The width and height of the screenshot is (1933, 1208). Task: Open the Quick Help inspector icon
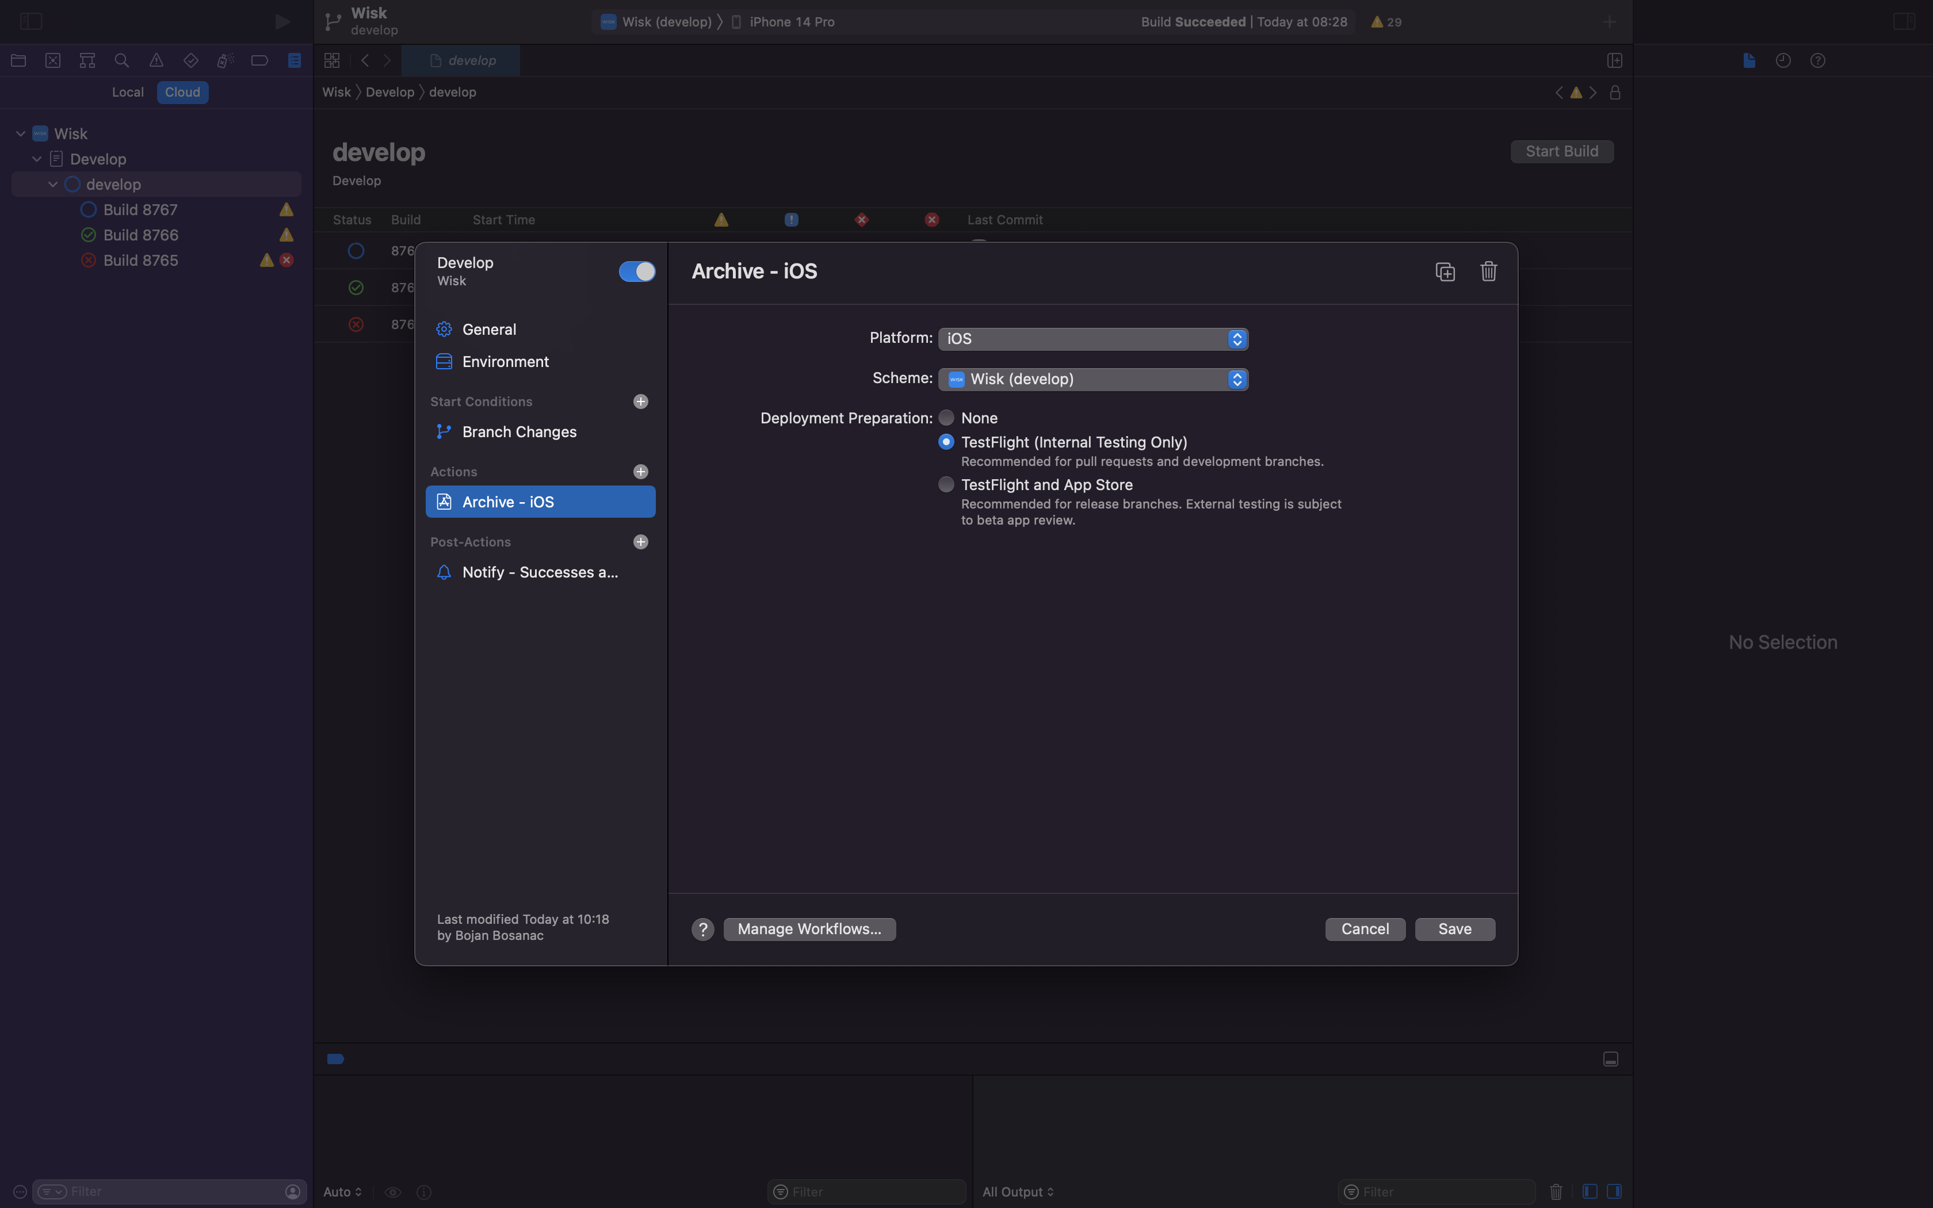pyautogui.click(x=1818, y=61)
